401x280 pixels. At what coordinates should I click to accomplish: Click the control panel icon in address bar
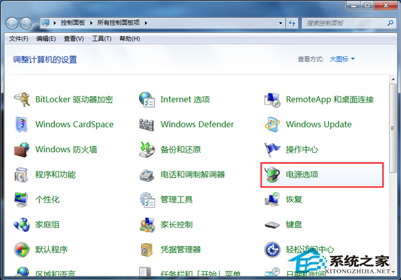click(x=45, y=23)
